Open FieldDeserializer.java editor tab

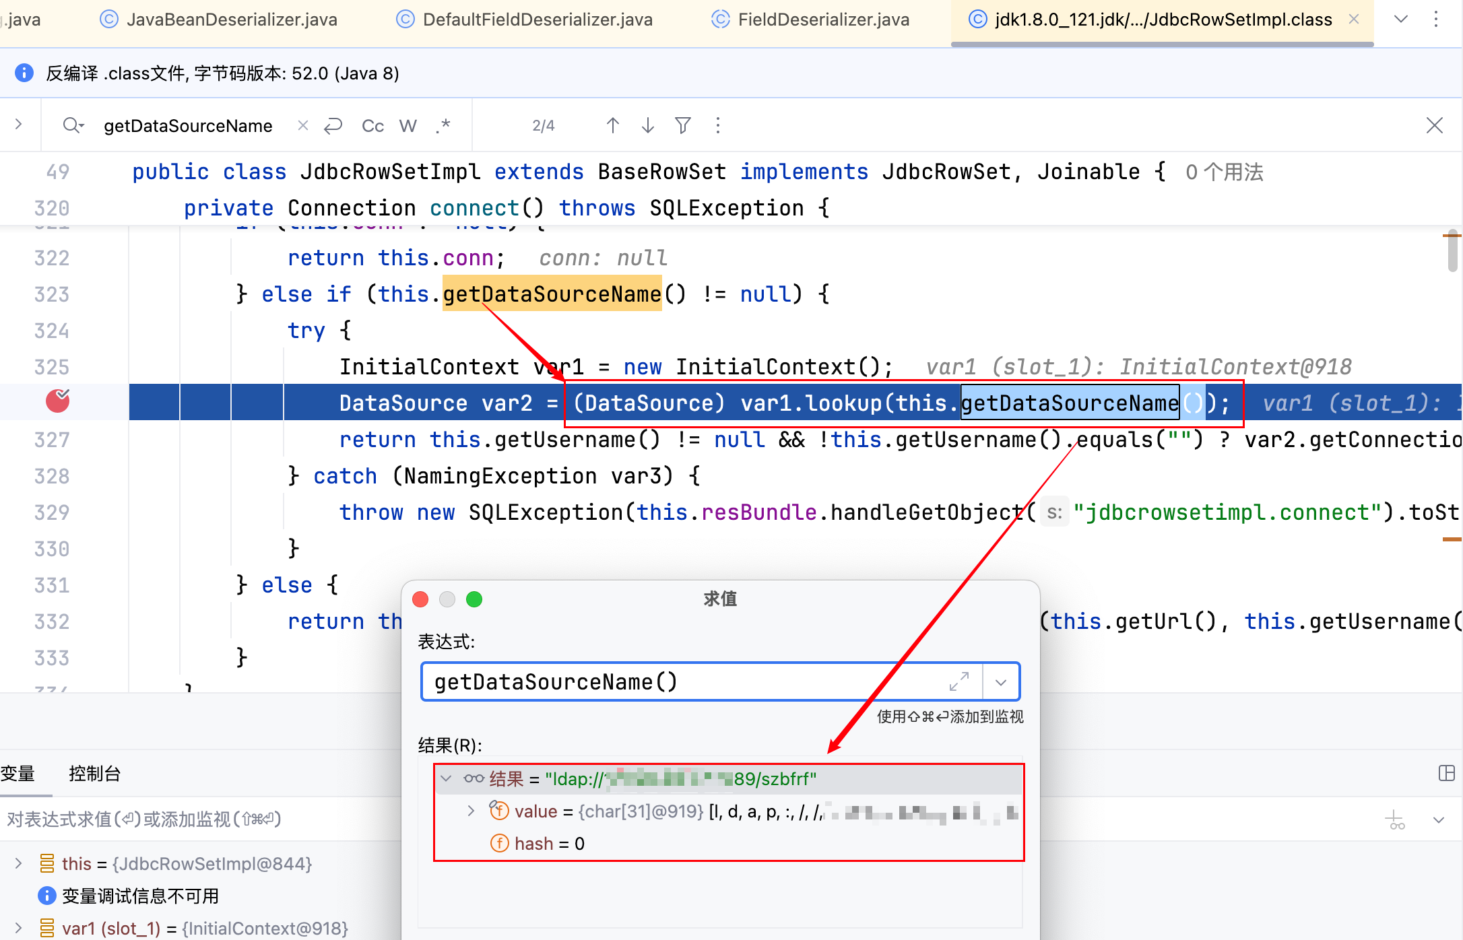[823, 20]
